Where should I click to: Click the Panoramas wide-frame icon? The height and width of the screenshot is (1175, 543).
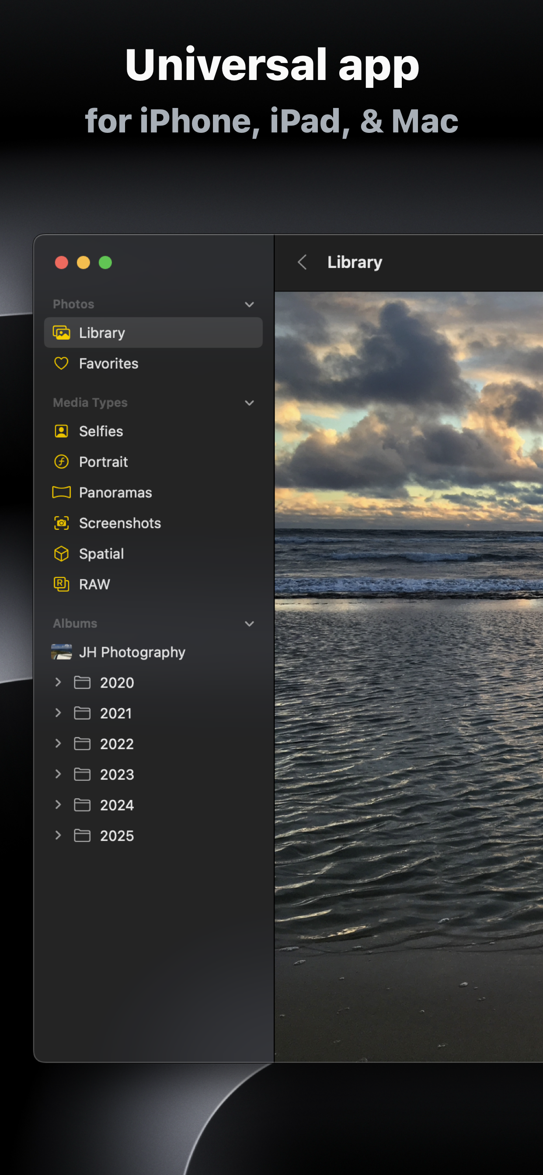click(61, 492)
